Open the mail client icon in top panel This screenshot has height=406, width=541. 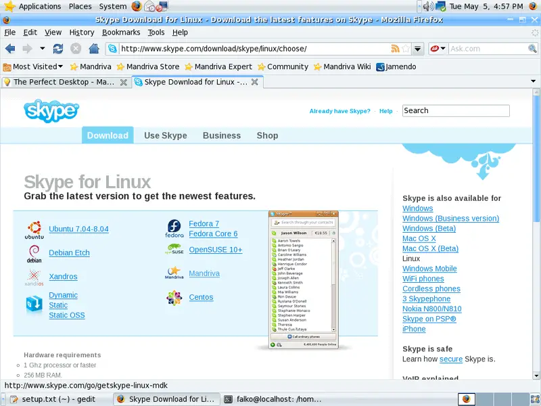click(x=149, y=6)
